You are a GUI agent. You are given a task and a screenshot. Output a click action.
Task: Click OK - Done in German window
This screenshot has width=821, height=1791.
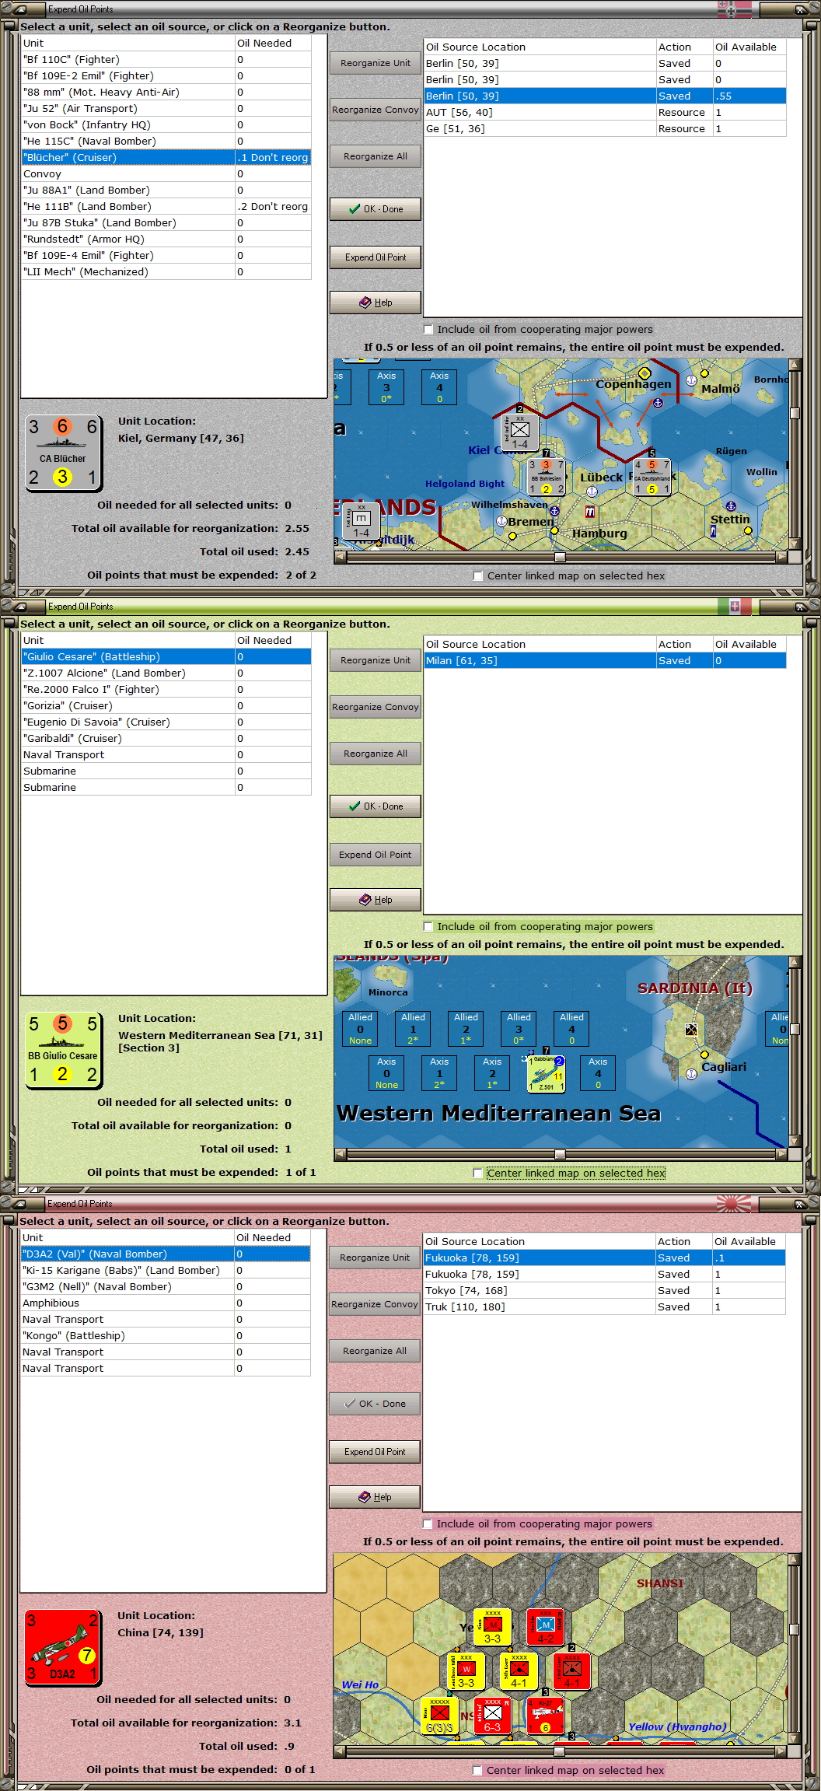click(x=376, y=209)
